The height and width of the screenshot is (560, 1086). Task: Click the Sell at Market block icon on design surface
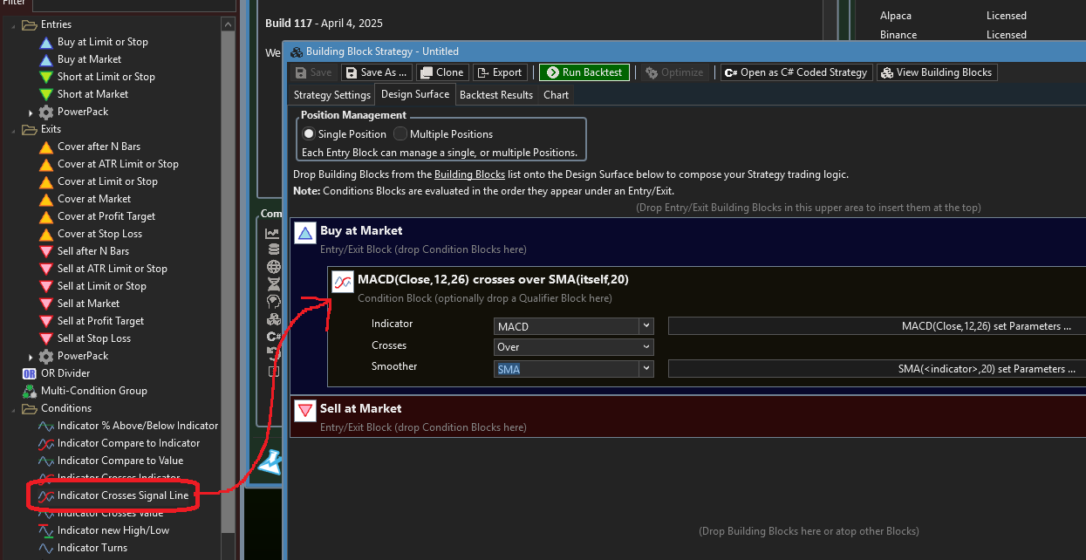tap(304, 410)
